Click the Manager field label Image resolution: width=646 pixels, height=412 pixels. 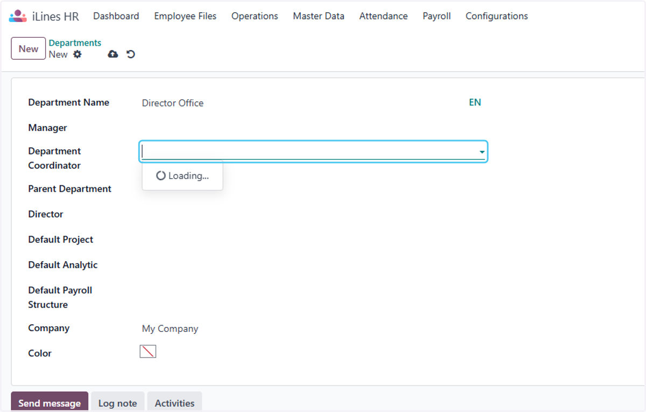point(48,128)
